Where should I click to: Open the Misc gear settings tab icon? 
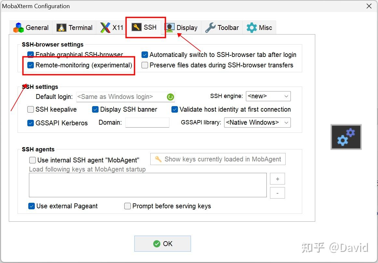(x=251, y=27)
